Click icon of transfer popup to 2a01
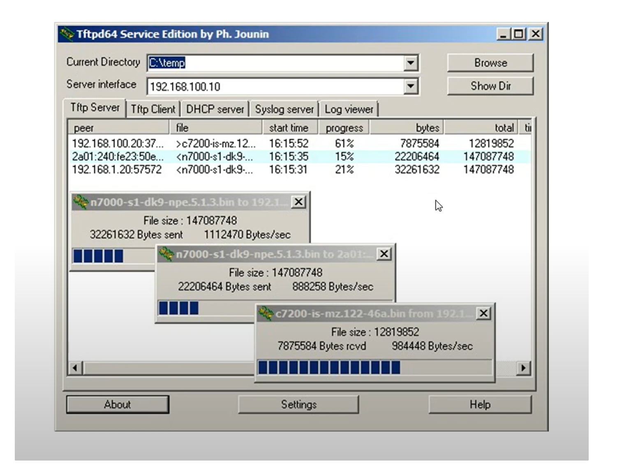The height and width of the screenshot is (470, 622). click(x=166, y=254)
